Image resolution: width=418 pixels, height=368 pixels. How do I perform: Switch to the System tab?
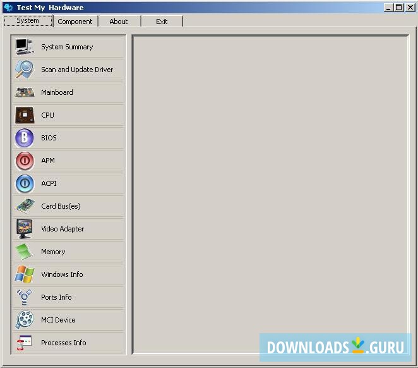click(28, 20)
